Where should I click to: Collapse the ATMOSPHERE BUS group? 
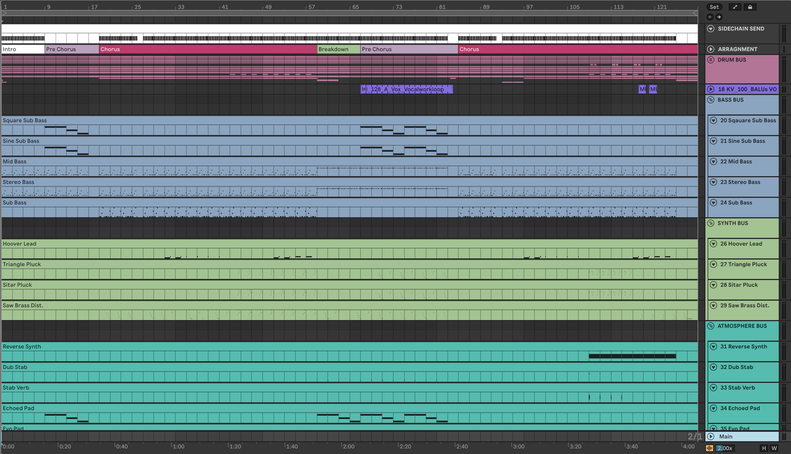pyautogui.click(x=710, y=326)
